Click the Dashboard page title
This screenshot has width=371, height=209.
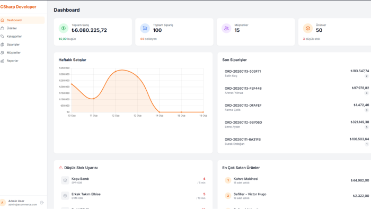tap(67, 10)
